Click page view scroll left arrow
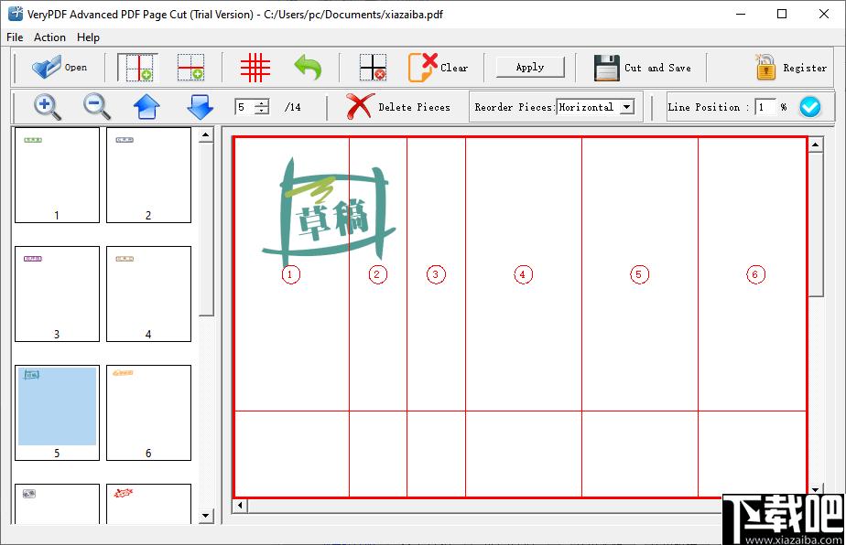This screenshot has width=846, height=545. tap(240, 506)
